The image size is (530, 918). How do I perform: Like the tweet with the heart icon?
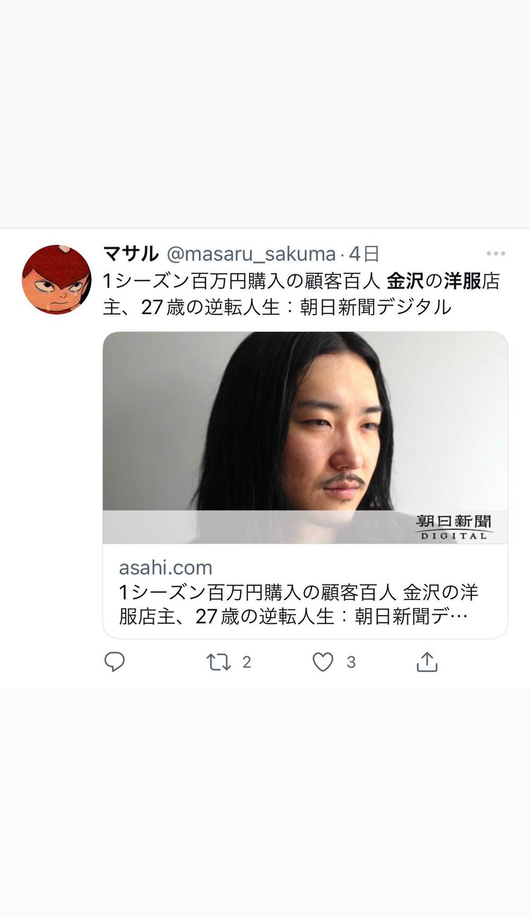(323, 662)
